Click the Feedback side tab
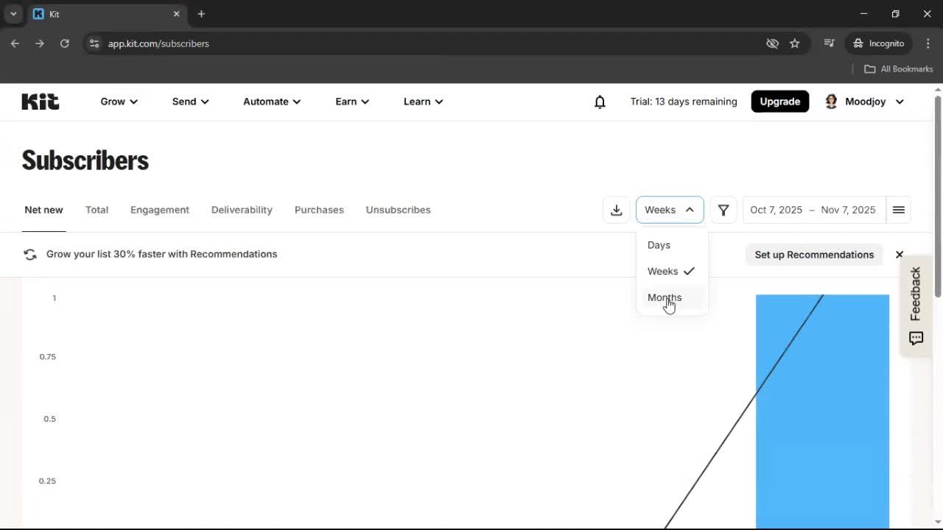943x530 pixels. coord(916,305)
